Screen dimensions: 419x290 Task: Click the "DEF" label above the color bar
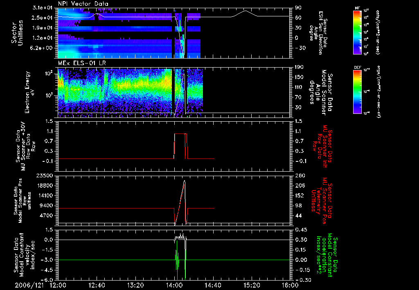tap(358, 68)
